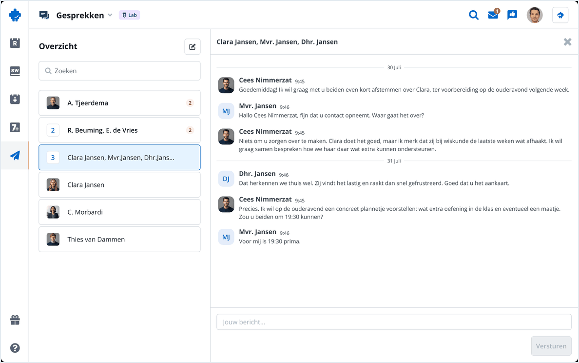Start a new conversation with compose icon
579x363 pixels.
[193, 46]
